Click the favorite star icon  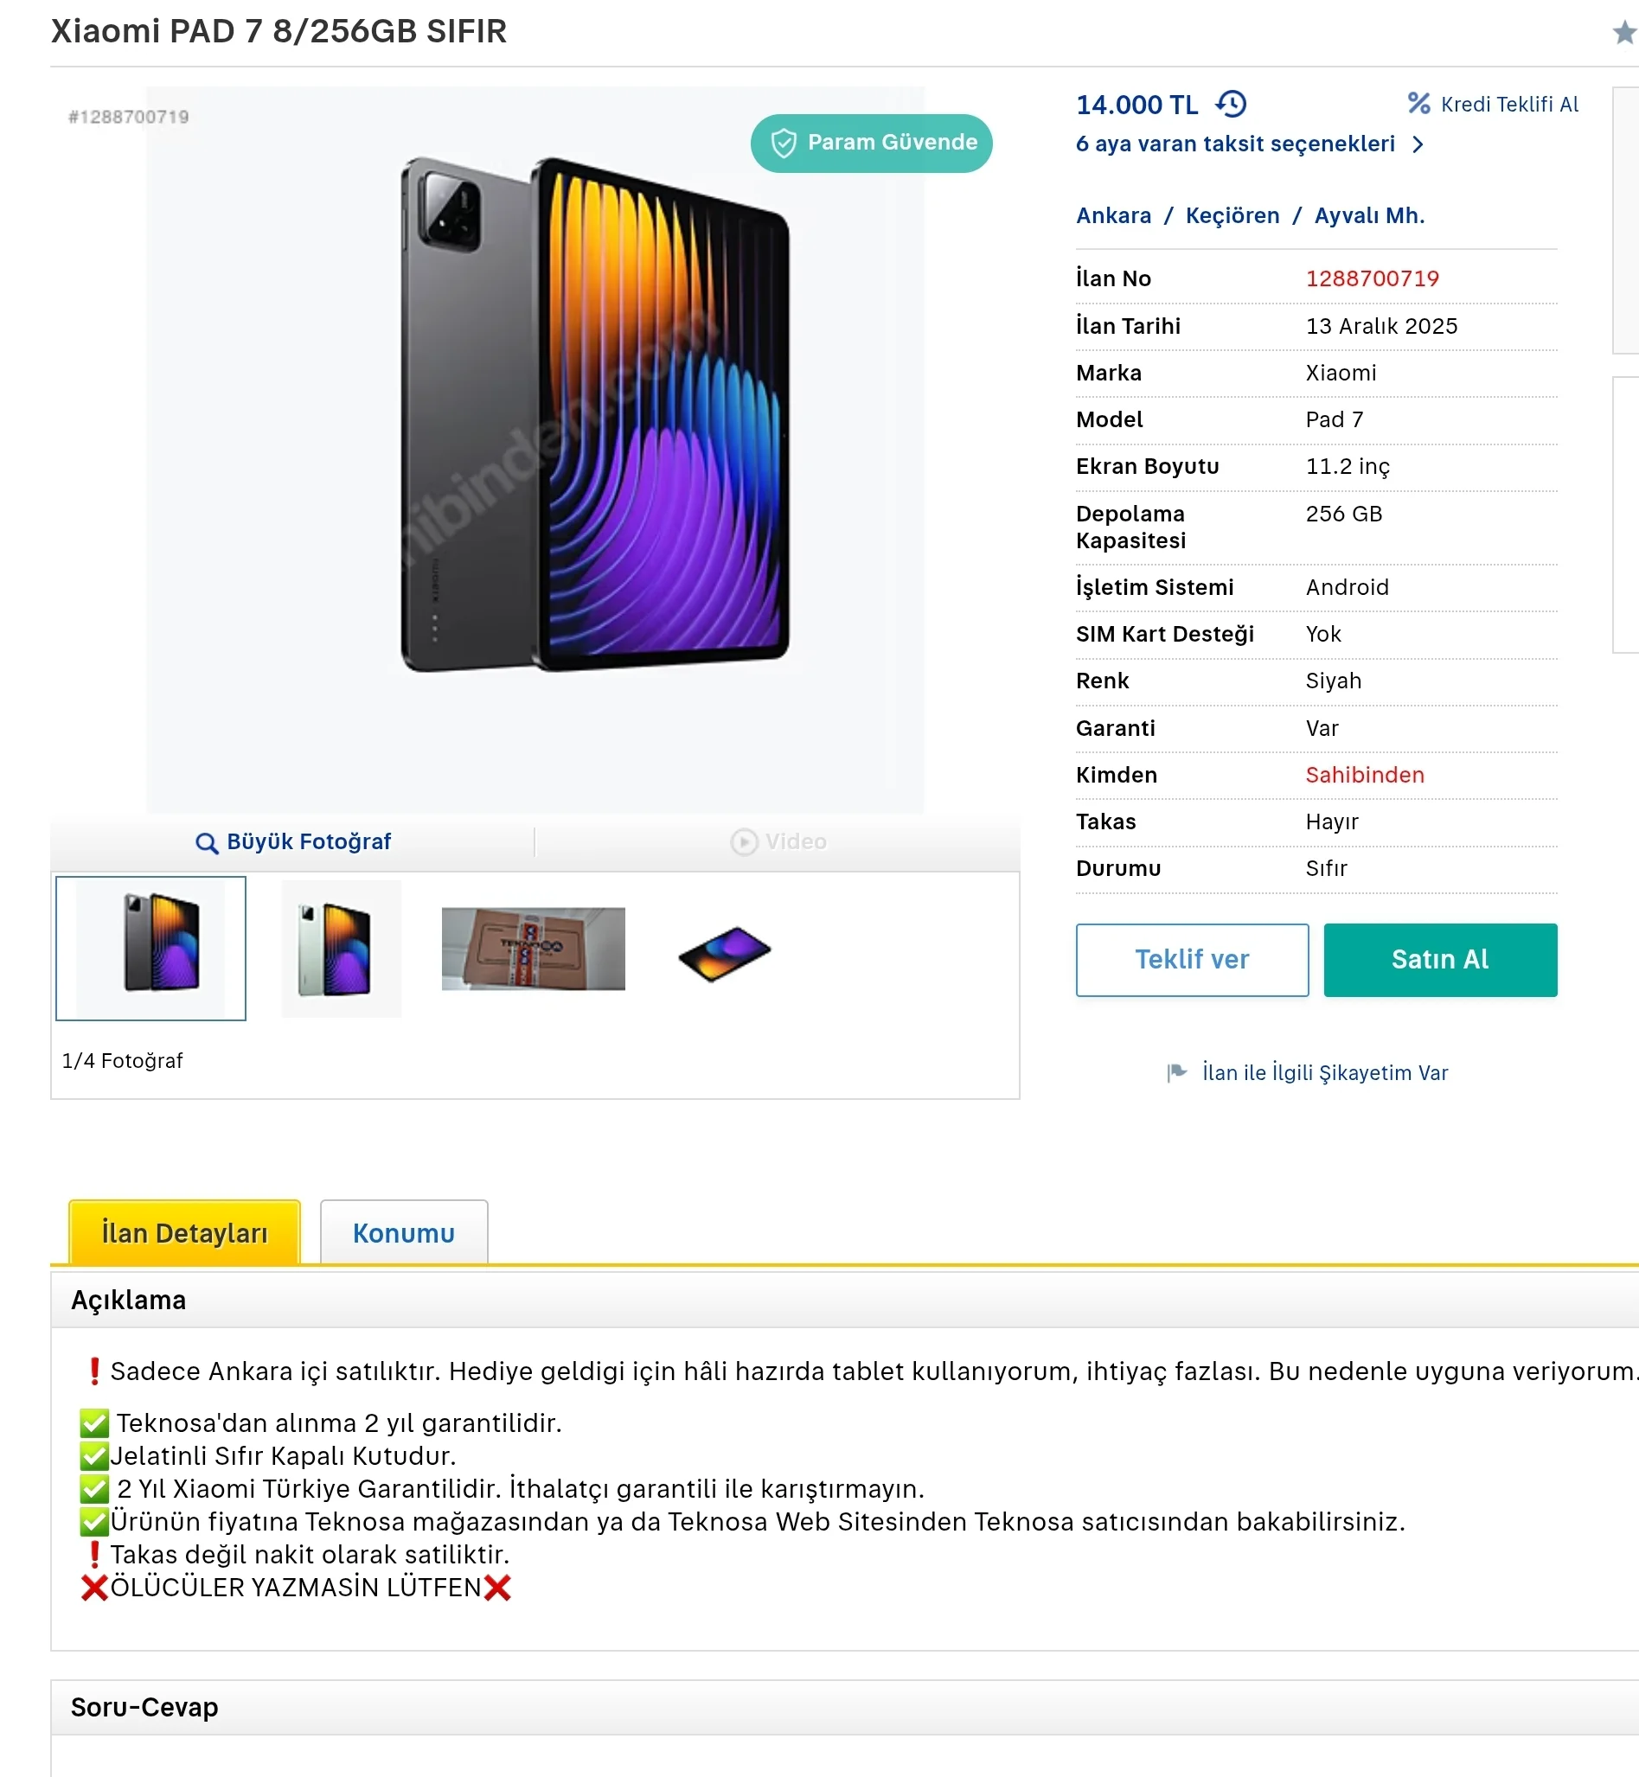click(x=1624, y=33)
